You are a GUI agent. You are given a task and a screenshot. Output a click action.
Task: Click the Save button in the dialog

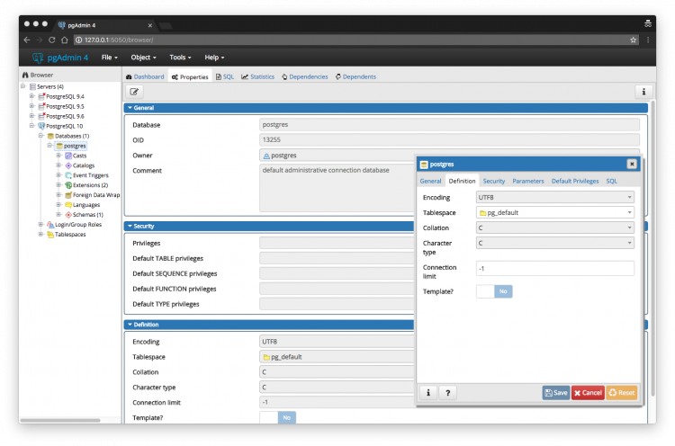click(x=556, y=393)
